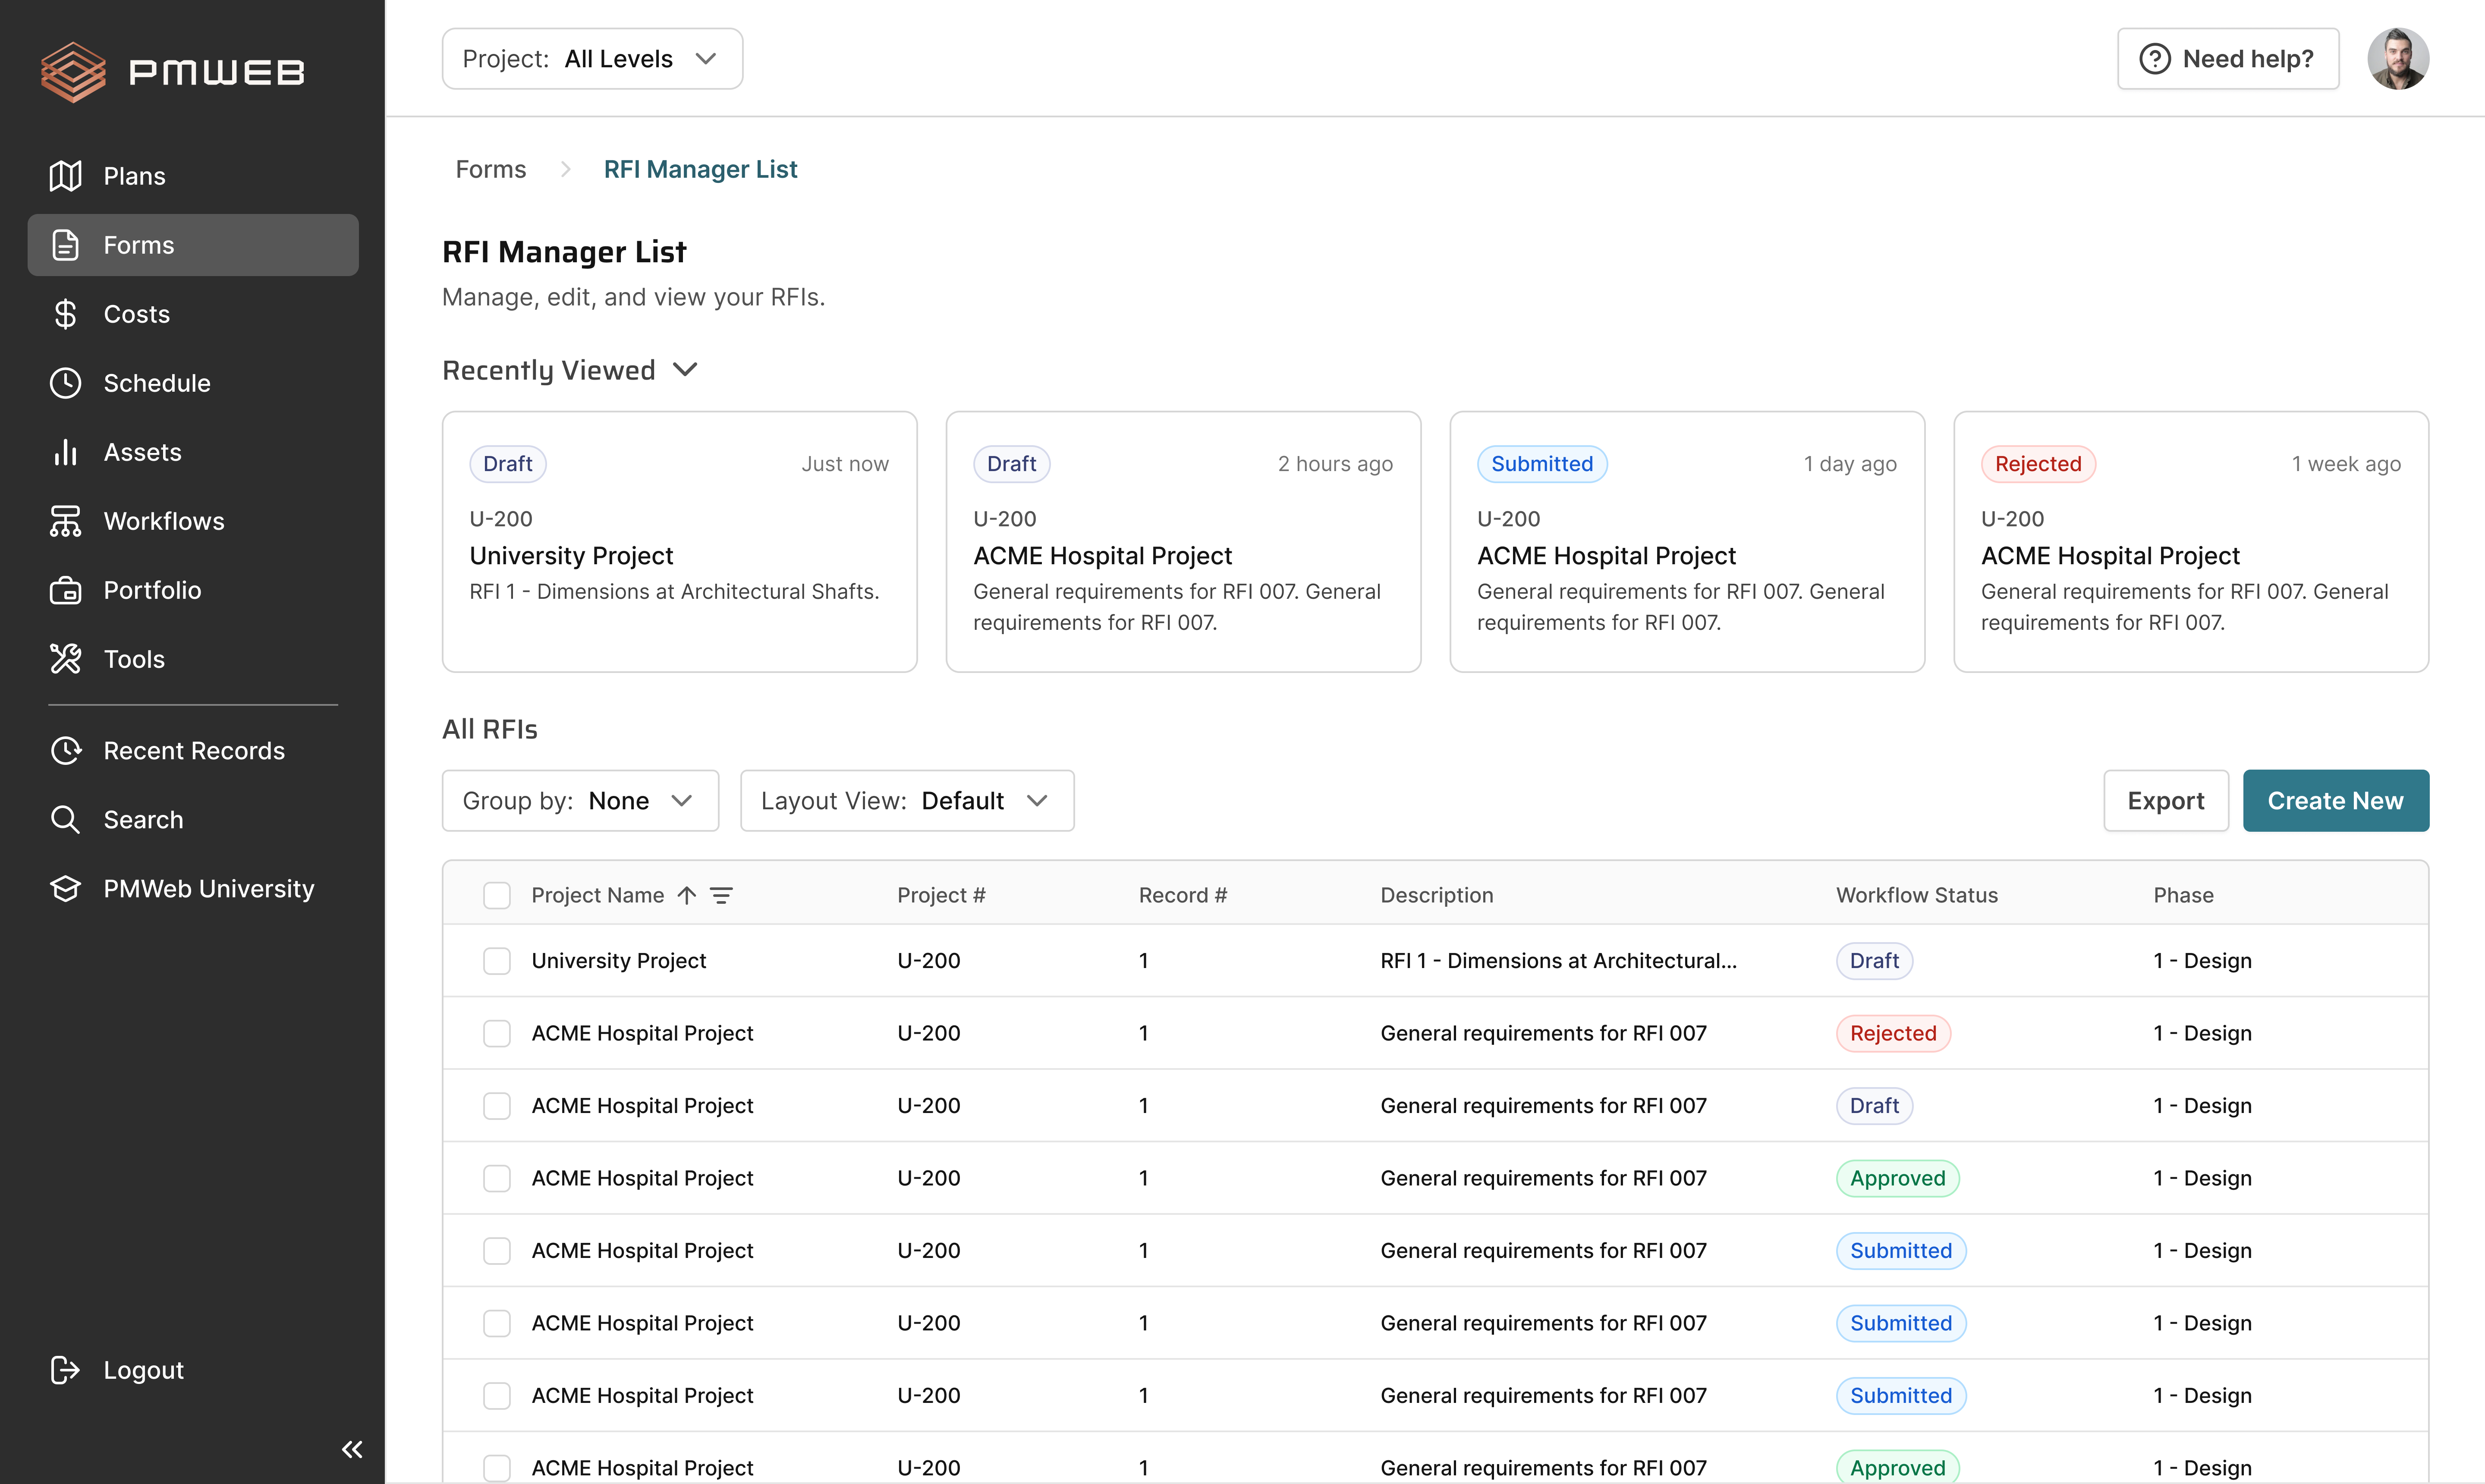Click the Forms breadcrumb link
Screen dimensions: 2485x1484
(491, 169)
